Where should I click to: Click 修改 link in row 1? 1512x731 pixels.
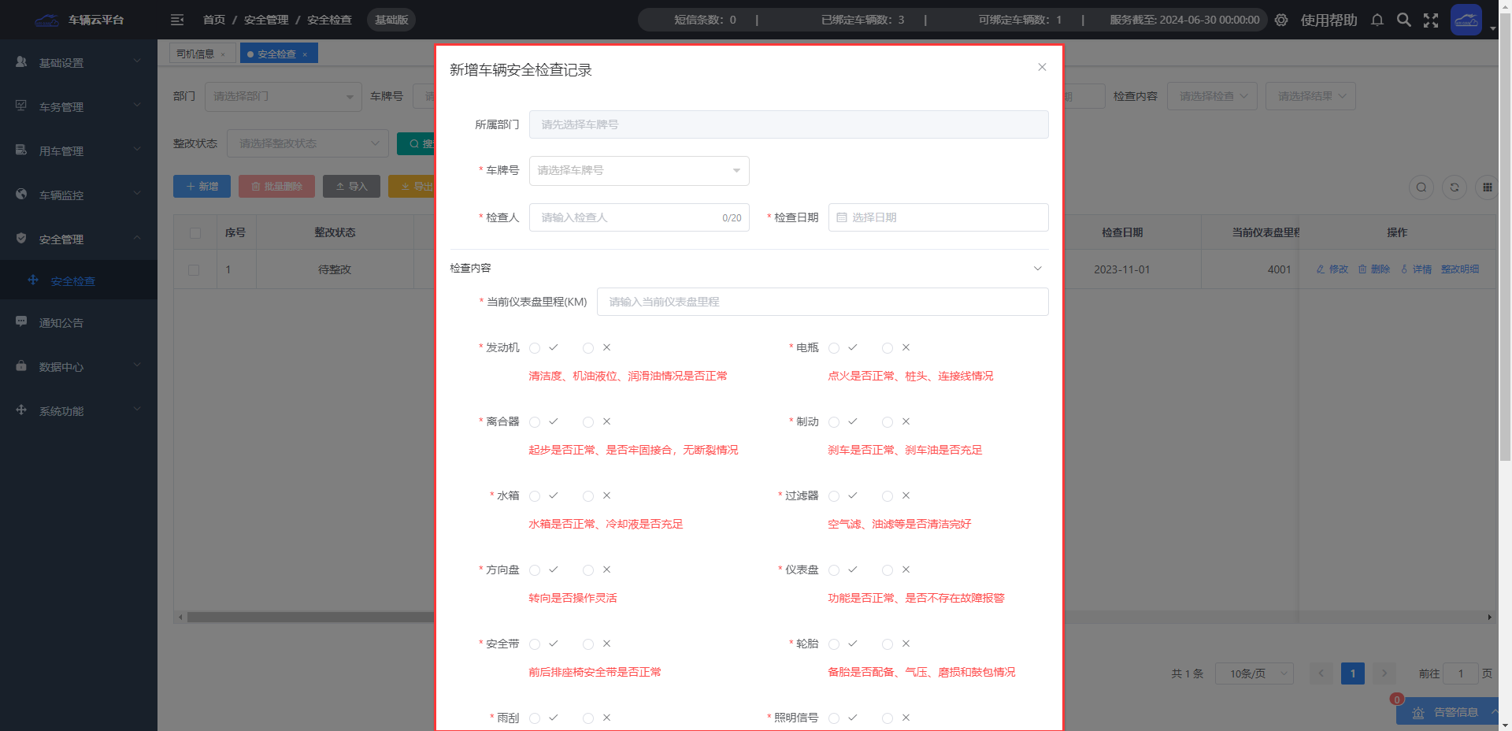tap(1332, 269)
